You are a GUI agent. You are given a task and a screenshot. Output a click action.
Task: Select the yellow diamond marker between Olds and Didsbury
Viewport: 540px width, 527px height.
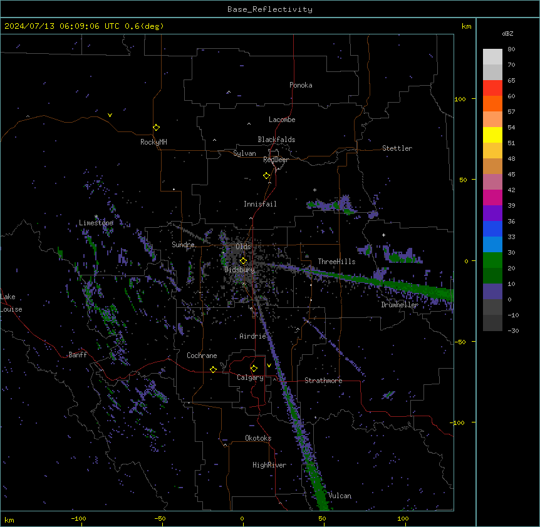[x=243, y=260]
